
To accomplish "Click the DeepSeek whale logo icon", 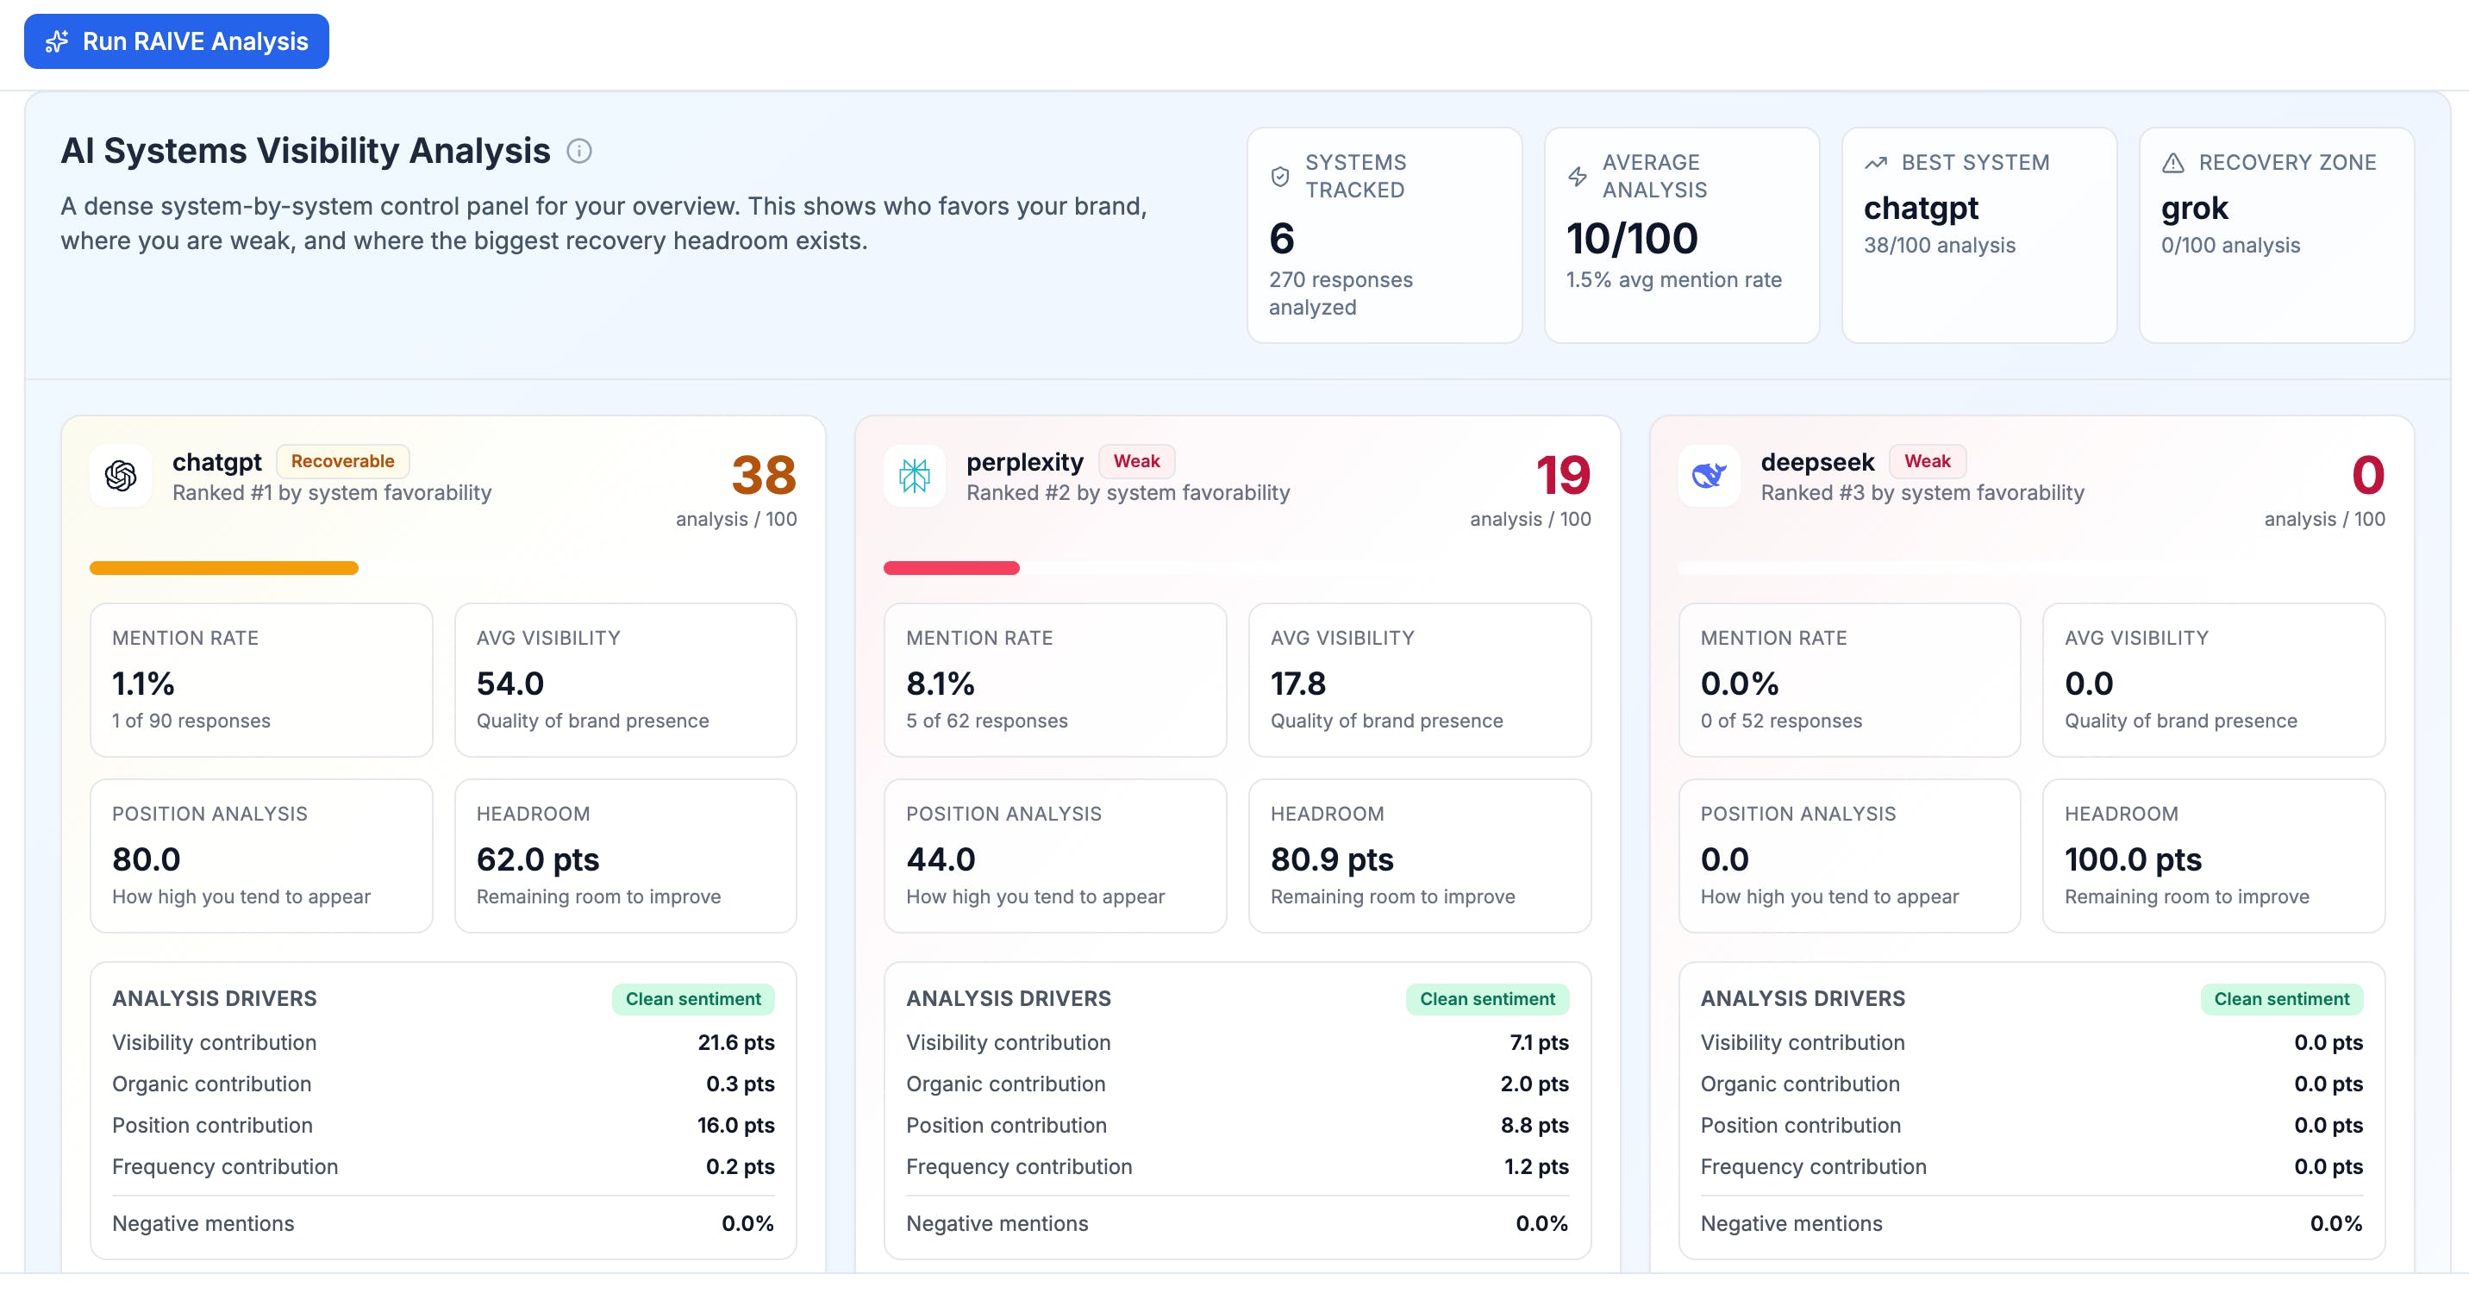I will click(1708, 476).
